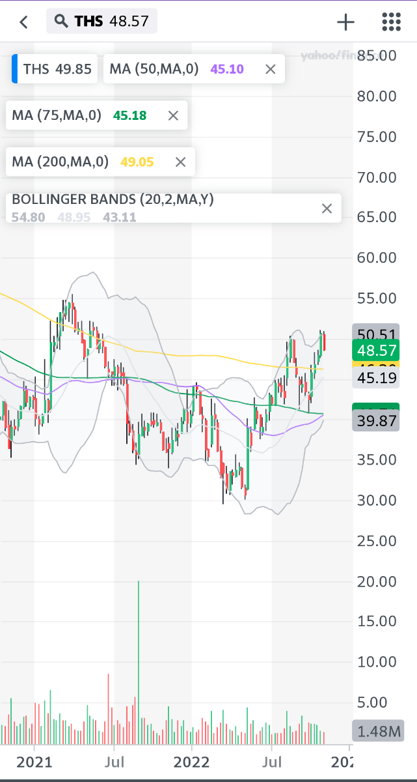Open the THS symbol search field
417x782 pixels.
pos(101,22)
